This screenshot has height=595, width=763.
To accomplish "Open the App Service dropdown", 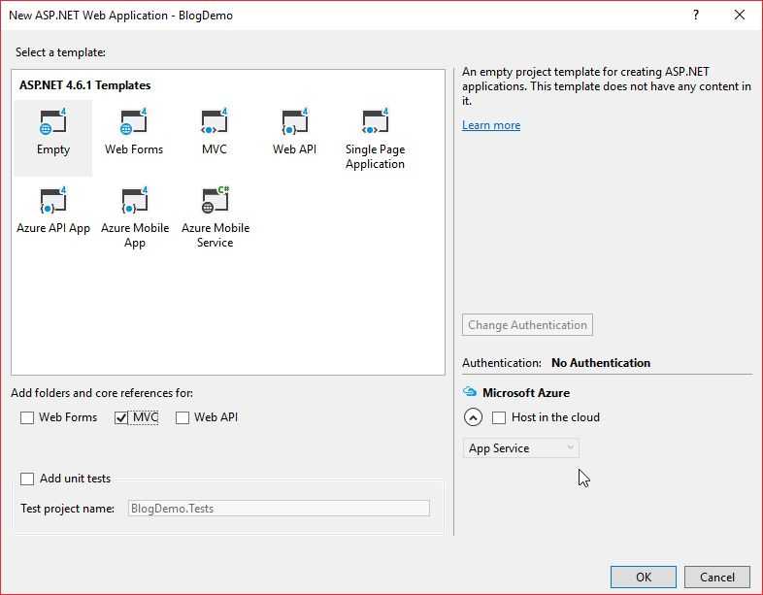I will (x=521, y=448).
